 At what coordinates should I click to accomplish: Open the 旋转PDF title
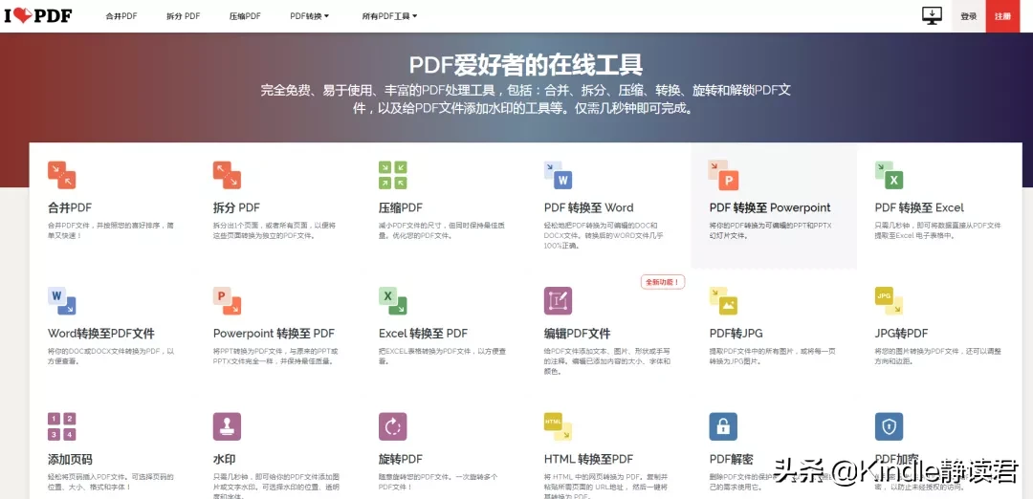(401, 460)
